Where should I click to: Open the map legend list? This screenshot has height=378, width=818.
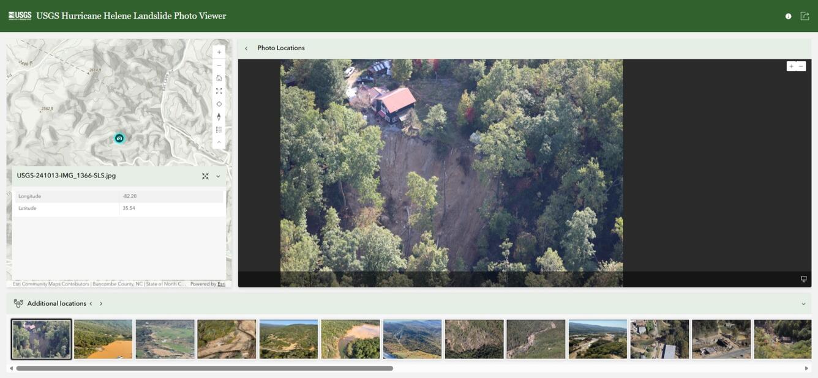(219, 130)
